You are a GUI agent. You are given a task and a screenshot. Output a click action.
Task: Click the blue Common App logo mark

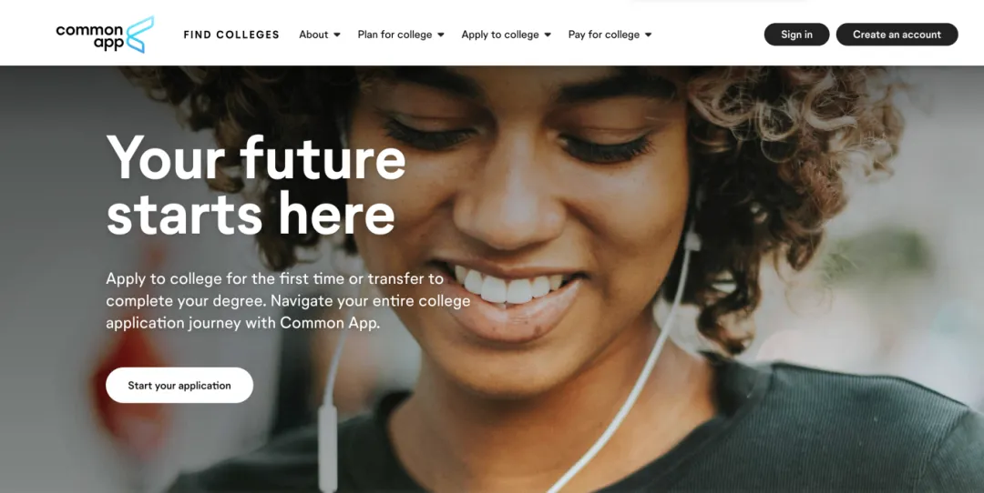(139, 35)
